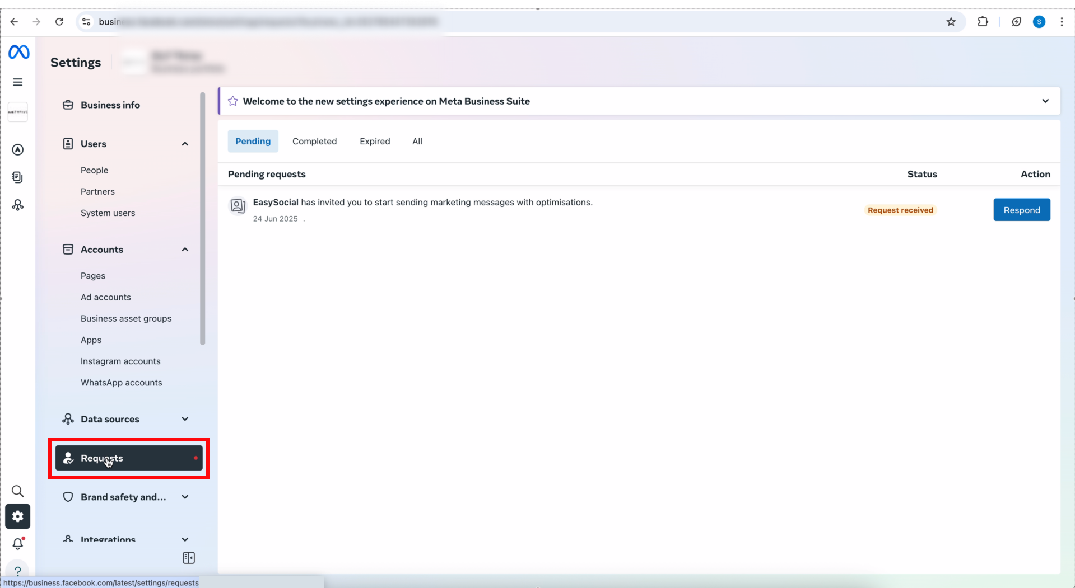Open the Ads compass icon in left rail
Viewport: 1075px width, 588px height.
click(18, 150)
